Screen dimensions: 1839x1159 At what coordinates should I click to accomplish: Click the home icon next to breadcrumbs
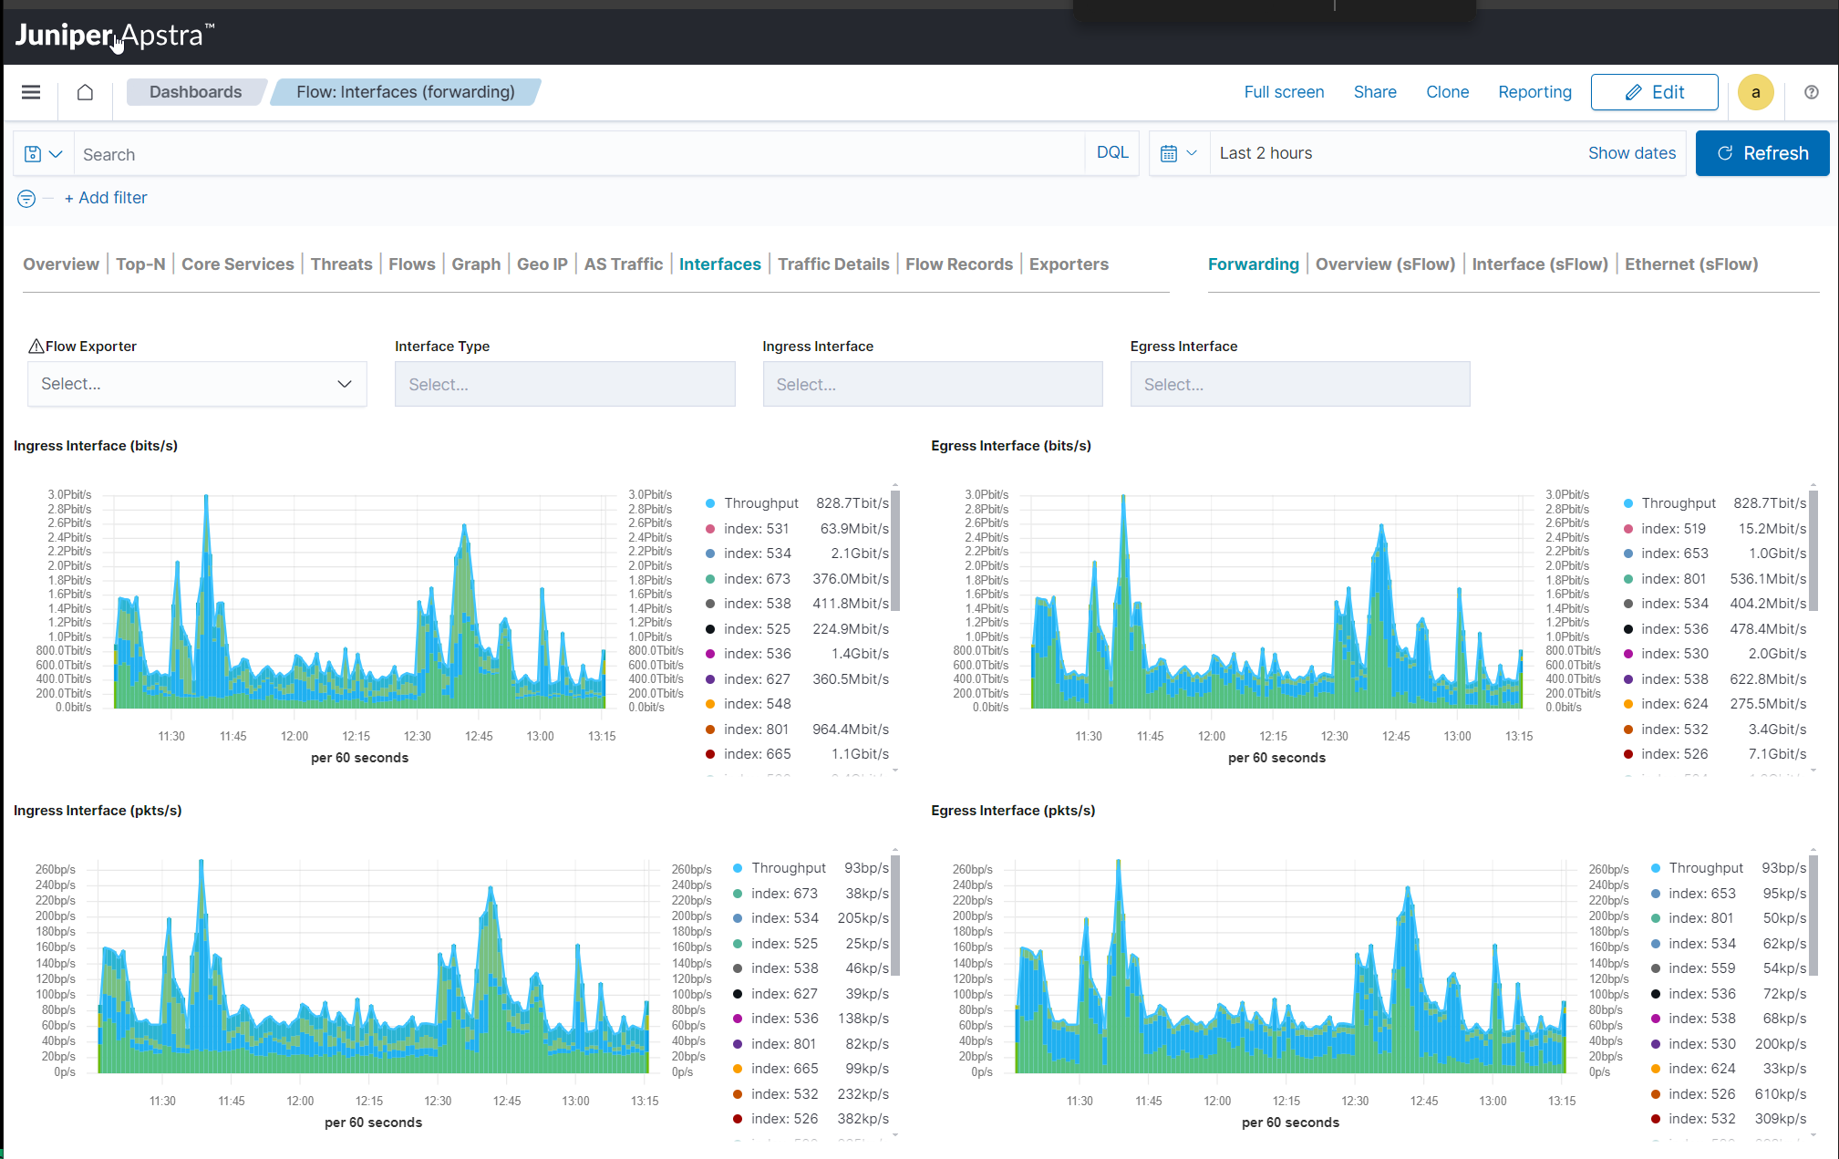click(x=84, y=92)
